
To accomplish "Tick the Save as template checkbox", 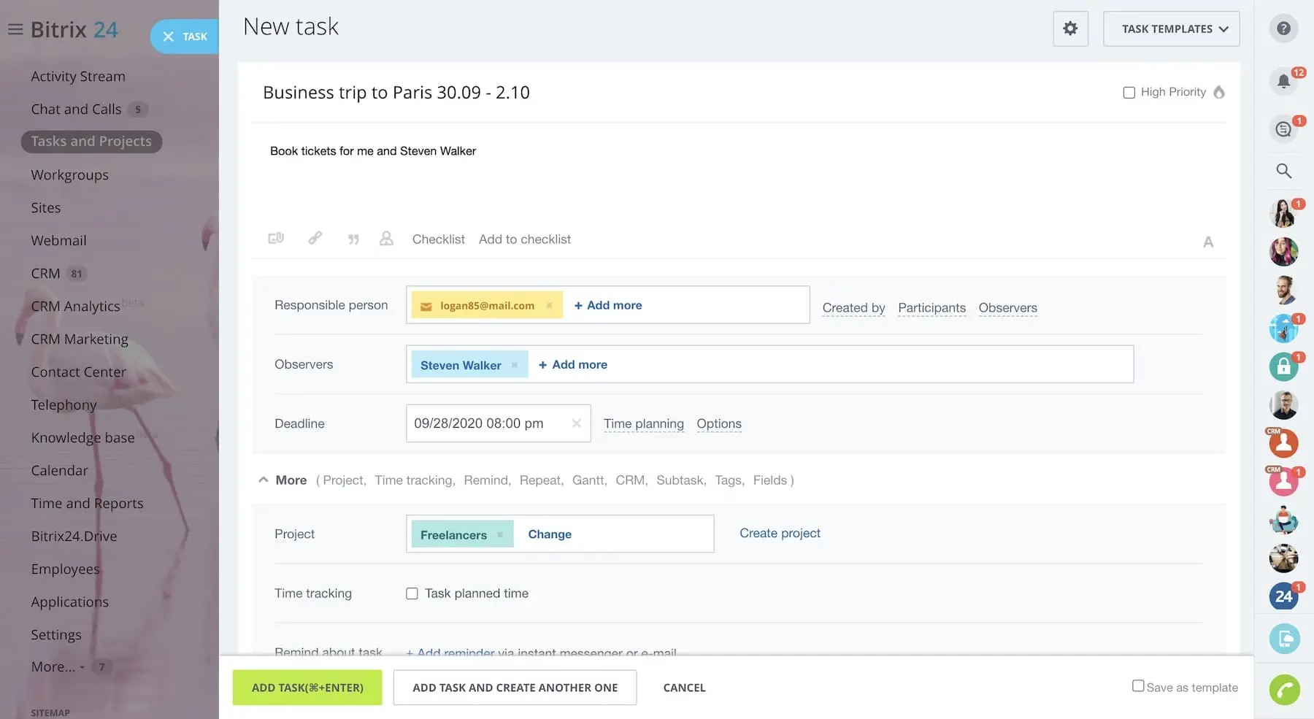I will (x=1137, y=686).
